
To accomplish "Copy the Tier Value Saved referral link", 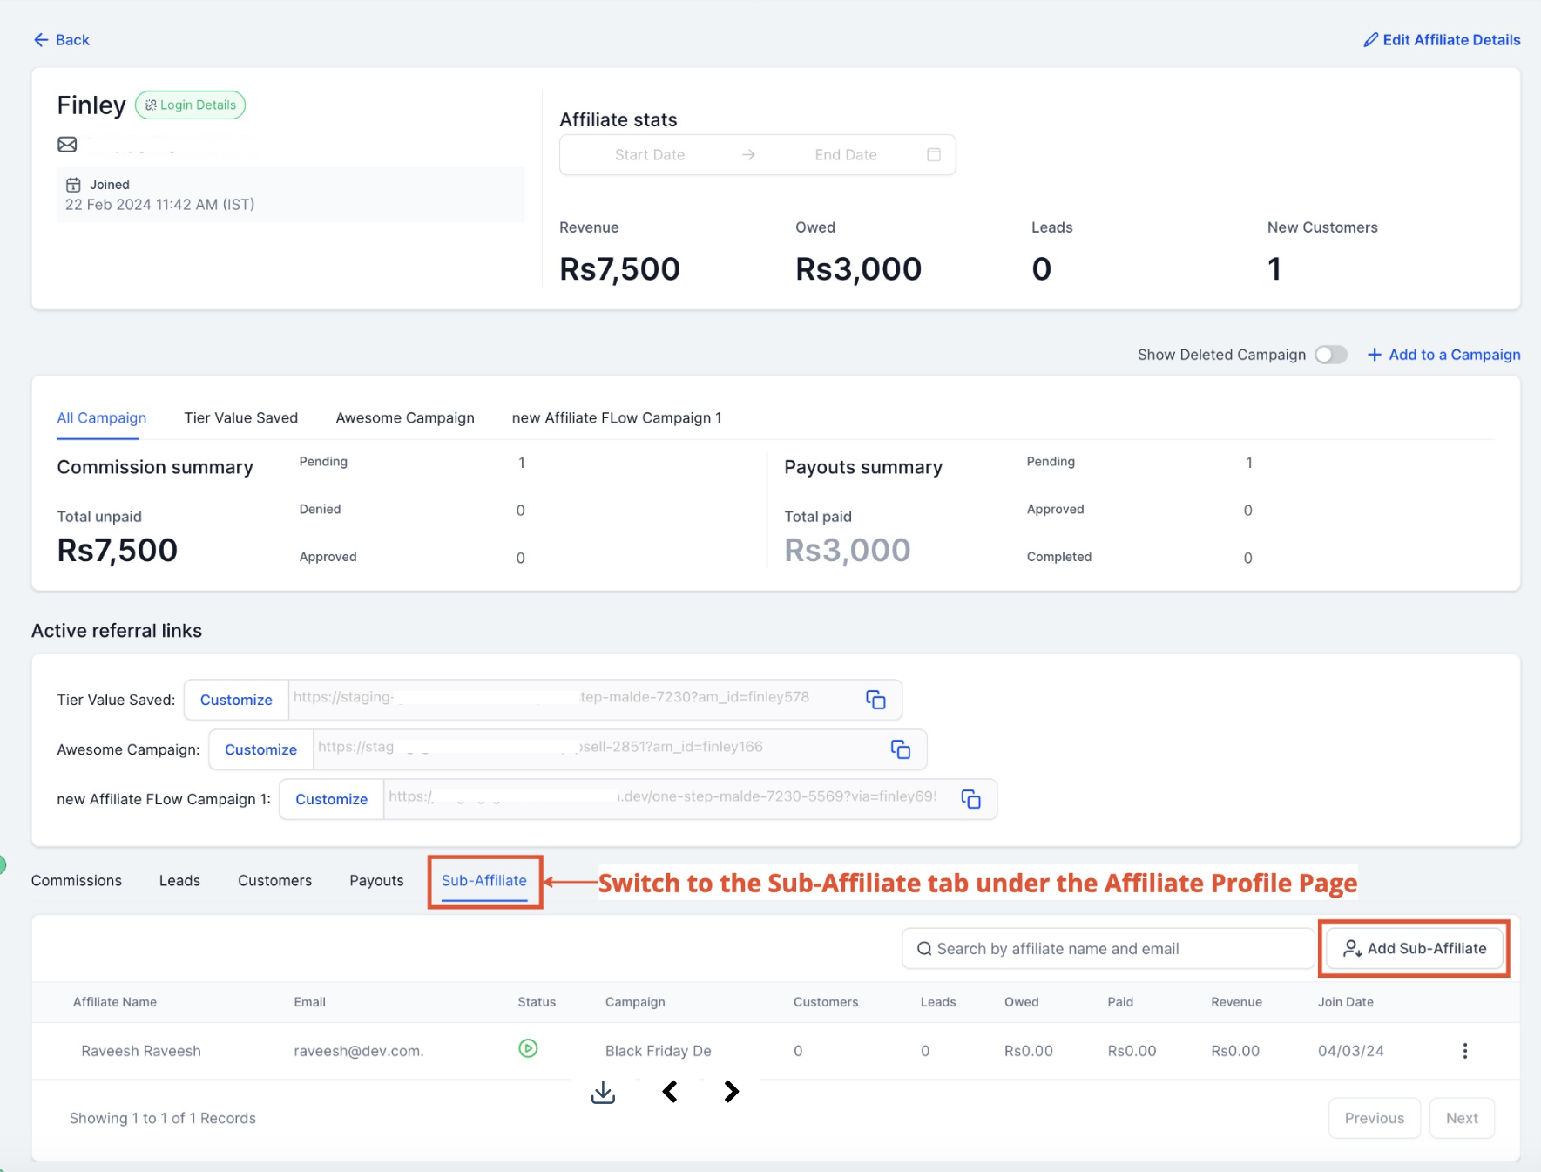I will tap(875, 700).
